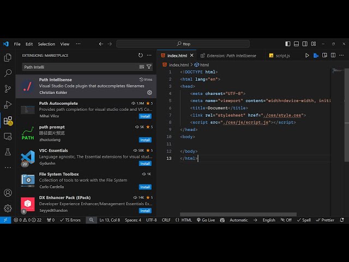The image size is (349, 262).
Task: Open extensions view more actions ellipsis
Action: coord(149,55)
